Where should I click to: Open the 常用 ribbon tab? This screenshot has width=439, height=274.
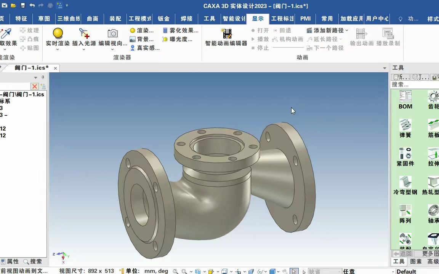327,19
